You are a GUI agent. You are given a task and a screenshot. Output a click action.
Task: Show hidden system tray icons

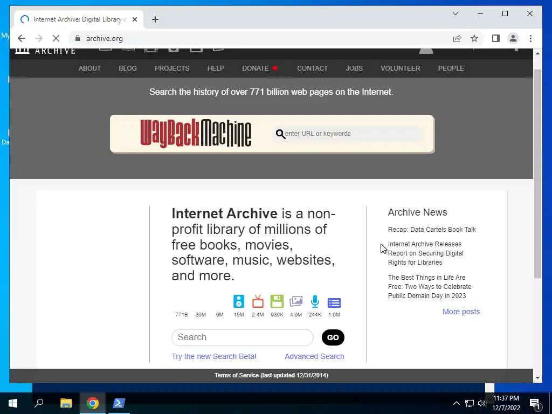(x=456, y=403)
